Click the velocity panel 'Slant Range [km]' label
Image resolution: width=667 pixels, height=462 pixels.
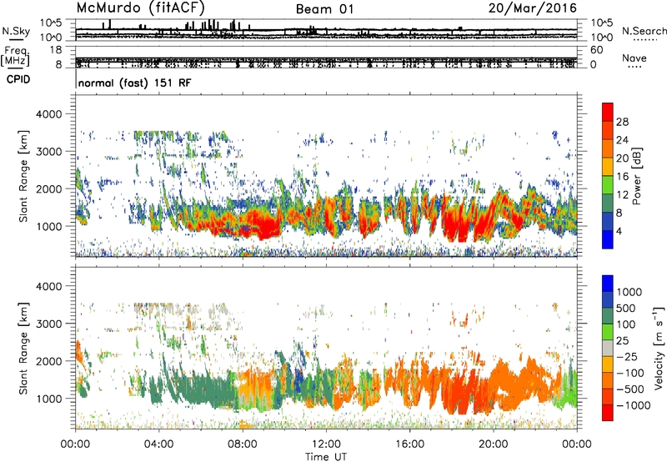point(23,348)
